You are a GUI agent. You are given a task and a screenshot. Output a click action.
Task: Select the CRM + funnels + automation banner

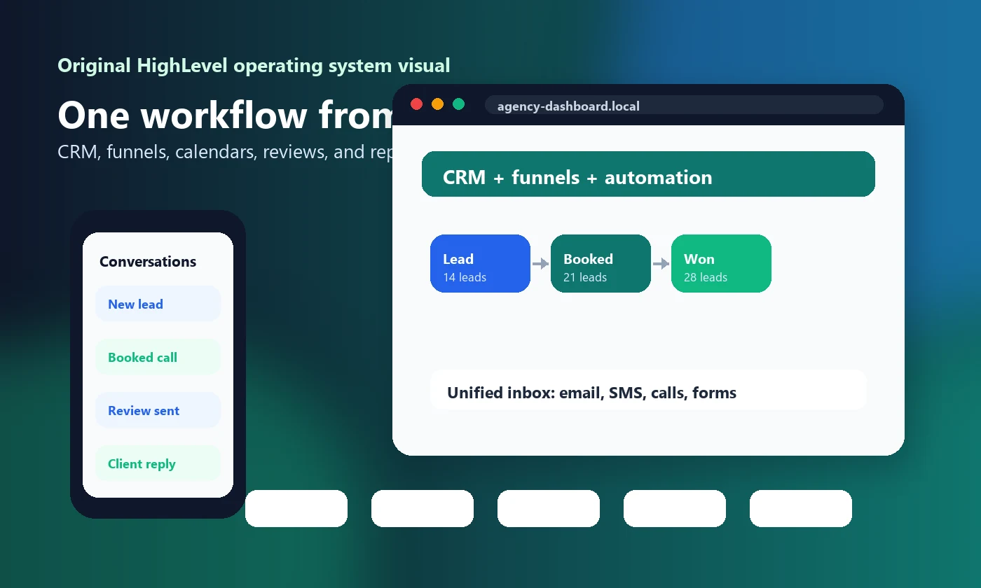tap(648, 174)
